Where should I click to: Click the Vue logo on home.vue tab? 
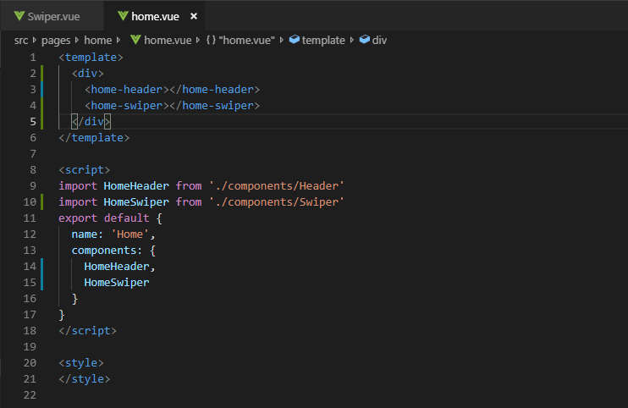[x=124, y=16]
